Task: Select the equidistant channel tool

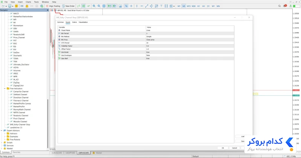Action: point(152,6)
